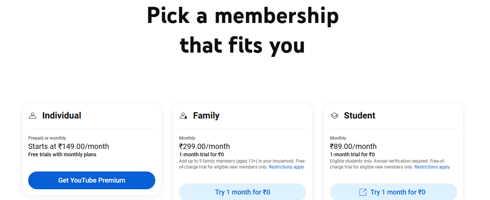Screen dimensions: 490x200
Task: Click the ₹149.00/month Individual price
Action: tap(69, 146)
